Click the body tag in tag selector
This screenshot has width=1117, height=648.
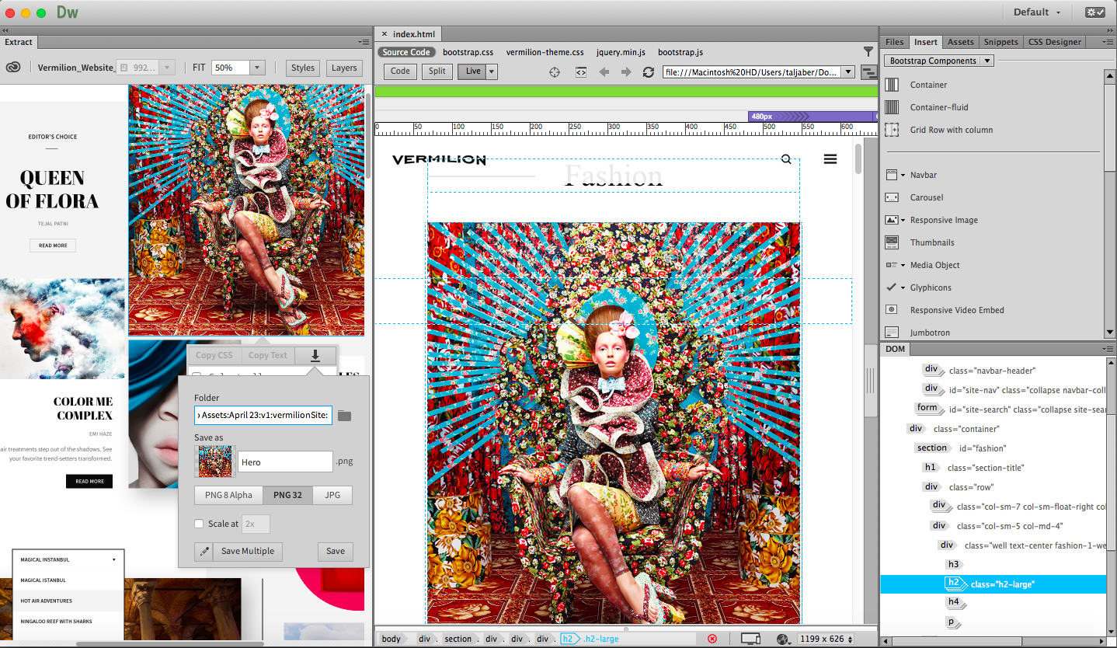pyautogui.click(x=391, y=639)
